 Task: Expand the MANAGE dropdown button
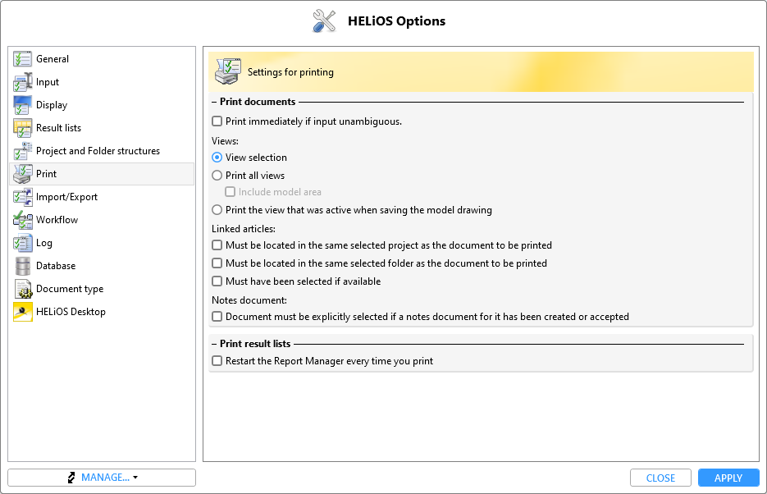pyautogui.click(x=102, y=478)
